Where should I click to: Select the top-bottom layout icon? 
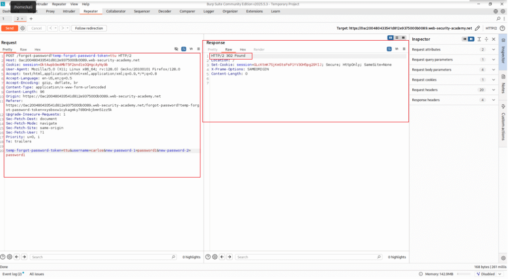coord(397,38)
